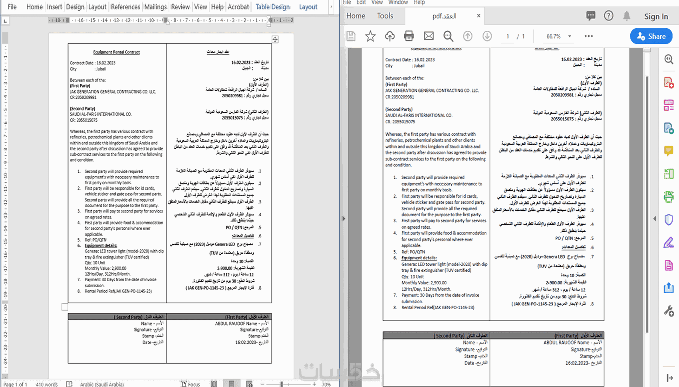
Task: Click the question mark help icon
Action: pyautogui.click(x=608, y=16)
